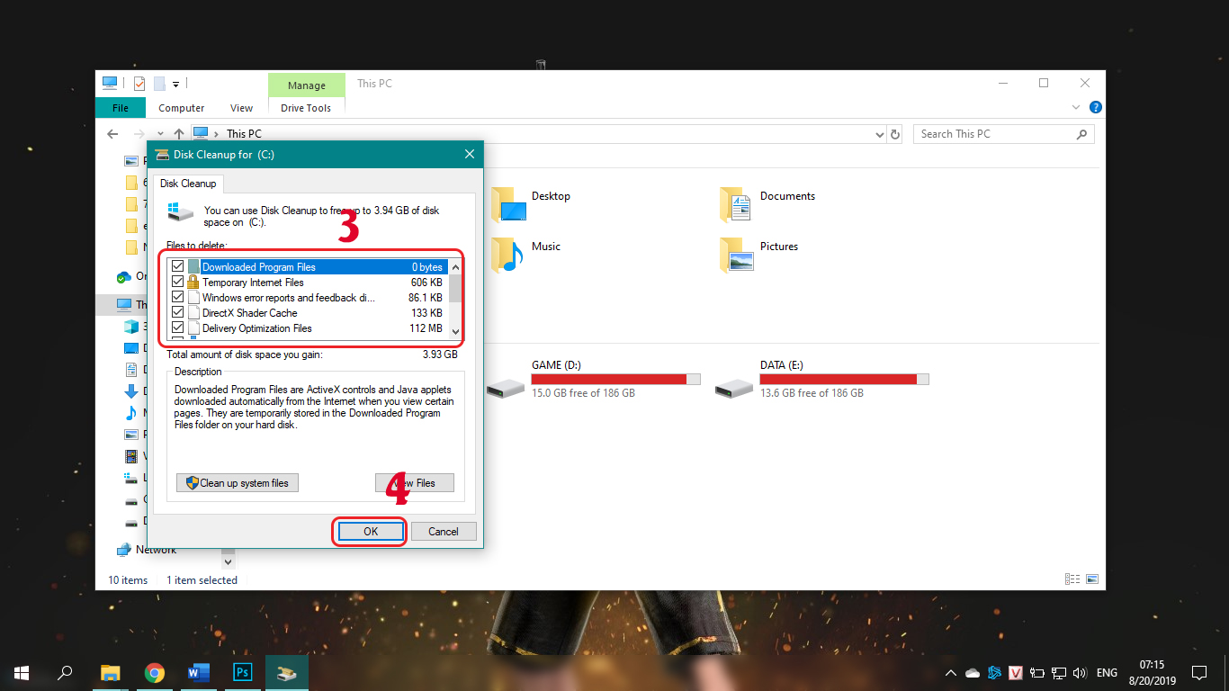
Task: Select Network in navigation pane
Action: click(147, 550)
